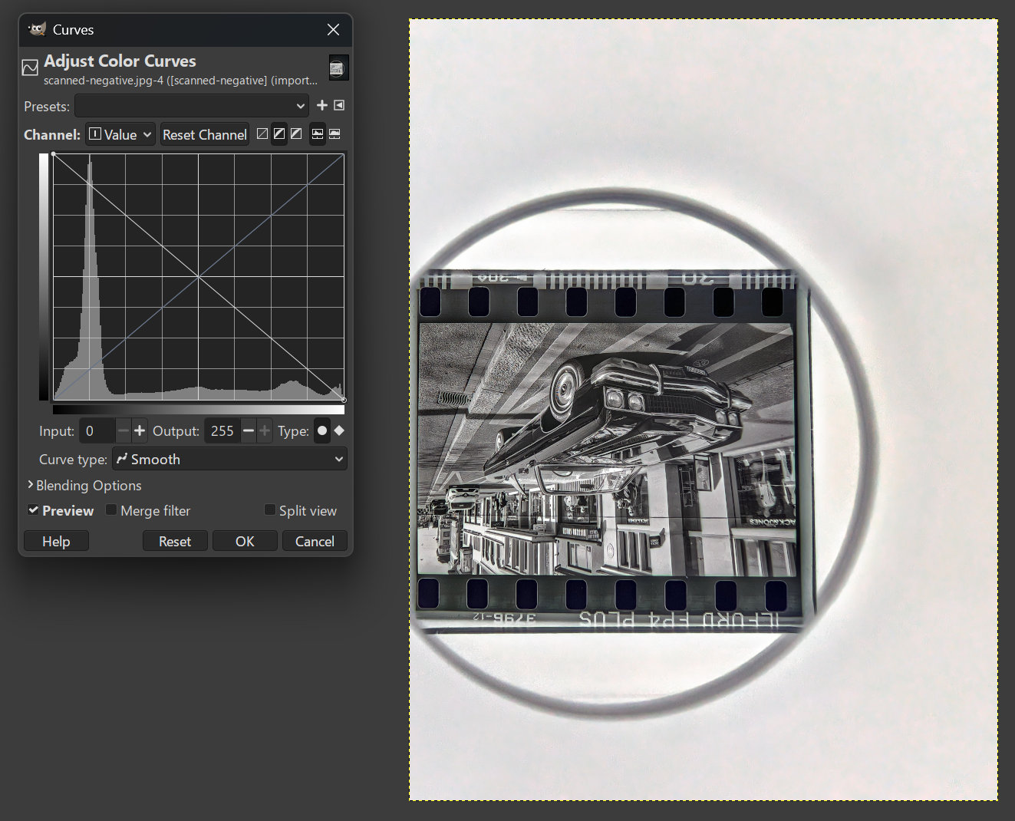1015x821 pixels.
Task: Enable the Merge filter checkbox
Action: [111, 510]
